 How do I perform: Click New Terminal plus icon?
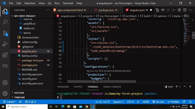point(176,87)
